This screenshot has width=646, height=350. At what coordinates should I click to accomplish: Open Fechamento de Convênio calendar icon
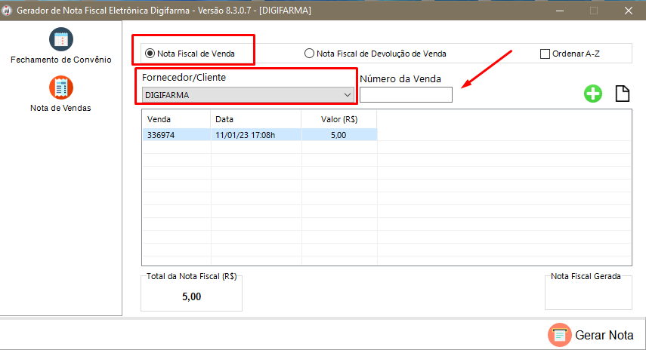[x=61, y=39]
